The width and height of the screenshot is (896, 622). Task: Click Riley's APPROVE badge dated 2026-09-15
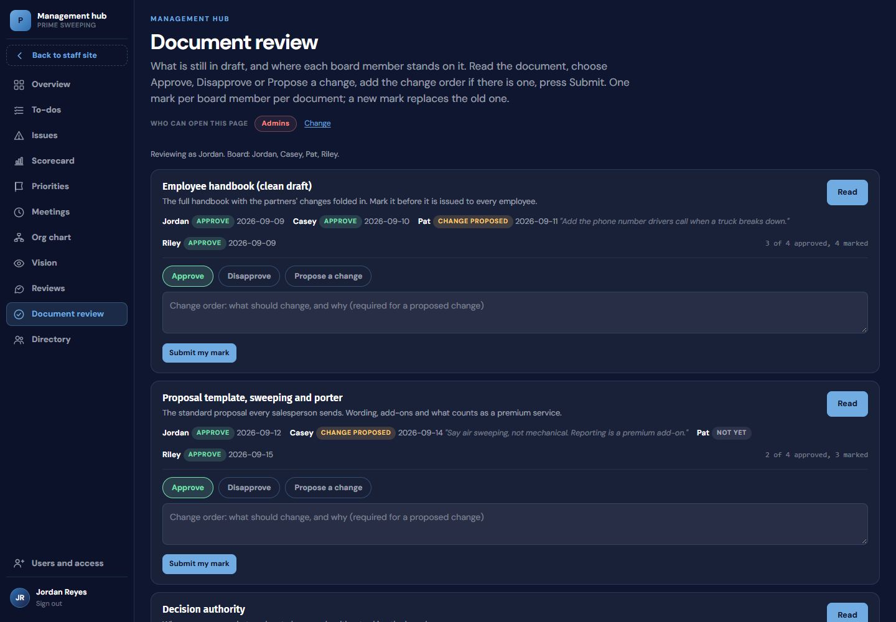(x=205, y=455)
